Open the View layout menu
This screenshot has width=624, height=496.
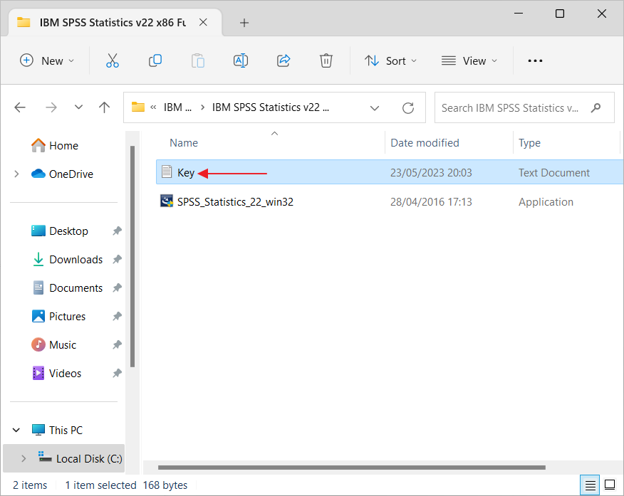(x=469, y=61)
